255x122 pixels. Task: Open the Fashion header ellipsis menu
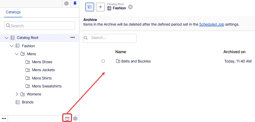click(x=130, y=7)
